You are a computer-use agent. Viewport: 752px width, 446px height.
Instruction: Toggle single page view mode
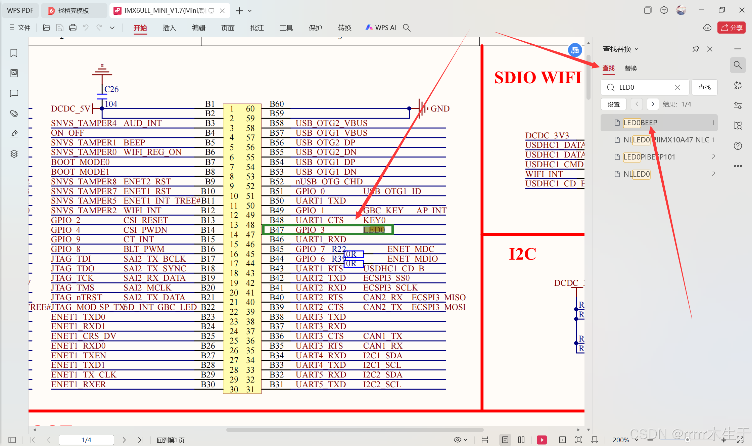(x=505, y=440)
